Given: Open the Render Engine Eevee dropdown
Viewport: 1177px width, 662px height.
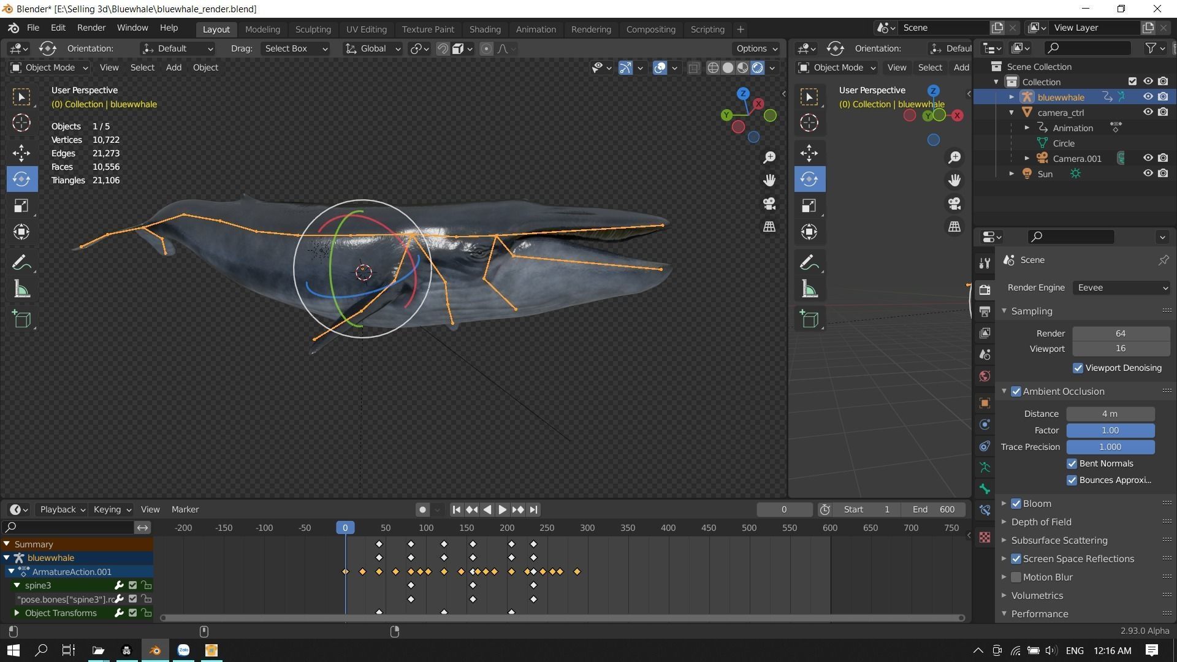Looking at the screenshot, I should coord(1121,288).
